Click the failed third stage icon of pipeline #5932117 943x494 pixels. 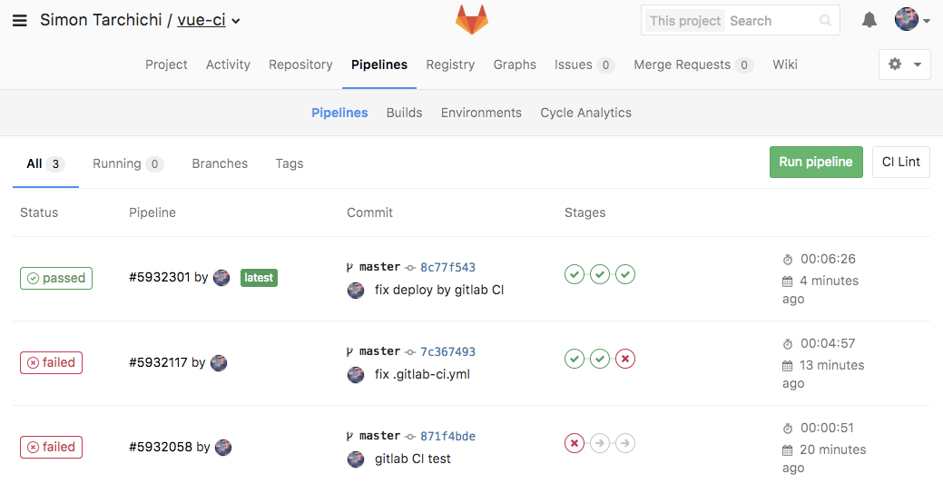coord(624,360)
